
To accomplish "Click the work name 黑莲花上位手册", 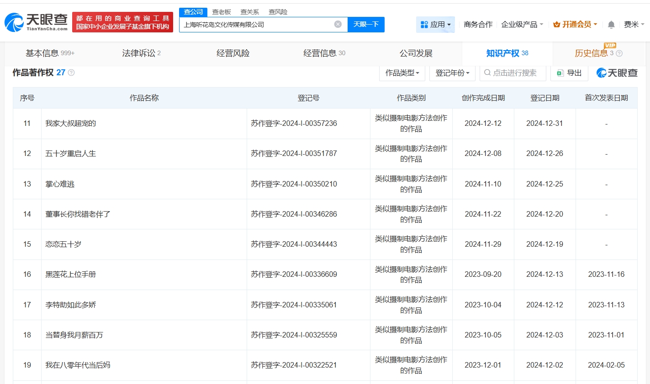I will [71, 275].
